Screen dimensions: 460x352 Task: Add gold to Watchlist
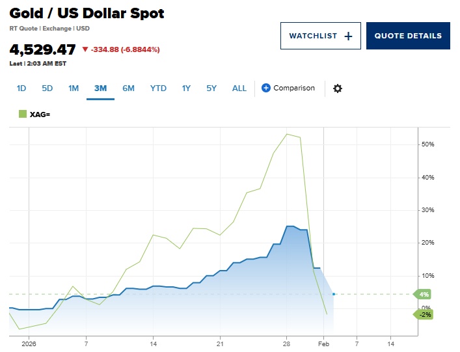pyautogui.click(x=319, y=36)
